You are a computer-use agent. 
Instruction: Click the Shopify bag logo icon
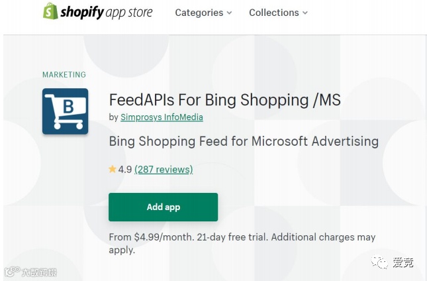[x=50, y=11]
